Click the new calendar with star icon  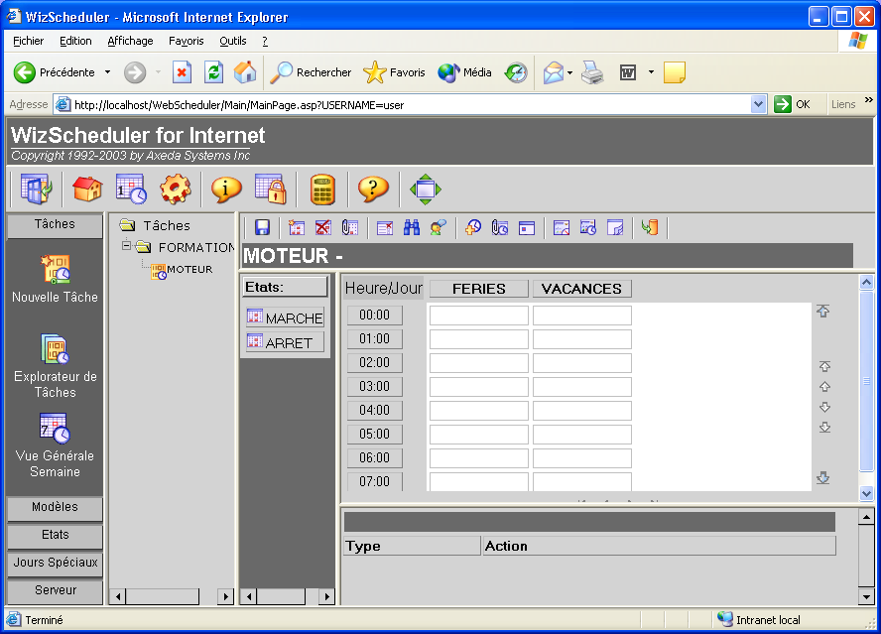tap(296, 227)
